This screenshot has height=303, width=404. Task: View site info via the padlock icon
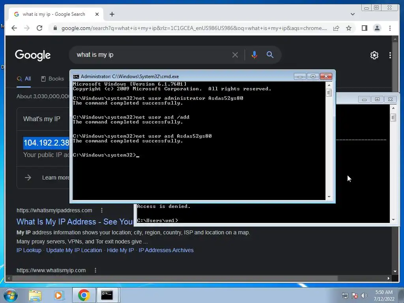click(x=55, y=28)
